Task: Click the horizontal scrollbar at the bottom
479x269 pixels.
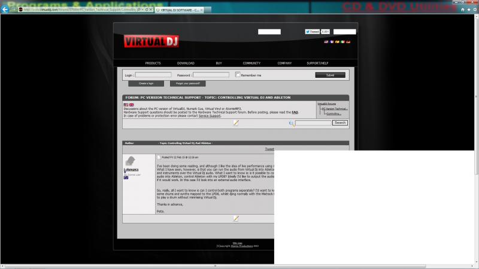Action: (x=215, y=266)
